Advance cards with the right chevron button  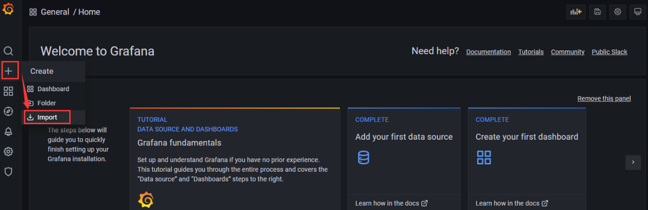[633, 162]
